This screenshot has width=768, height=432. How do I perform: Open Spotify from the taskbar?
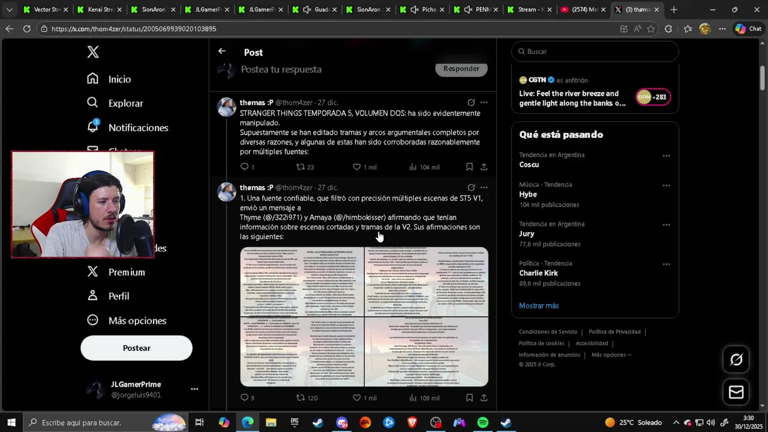483,422
